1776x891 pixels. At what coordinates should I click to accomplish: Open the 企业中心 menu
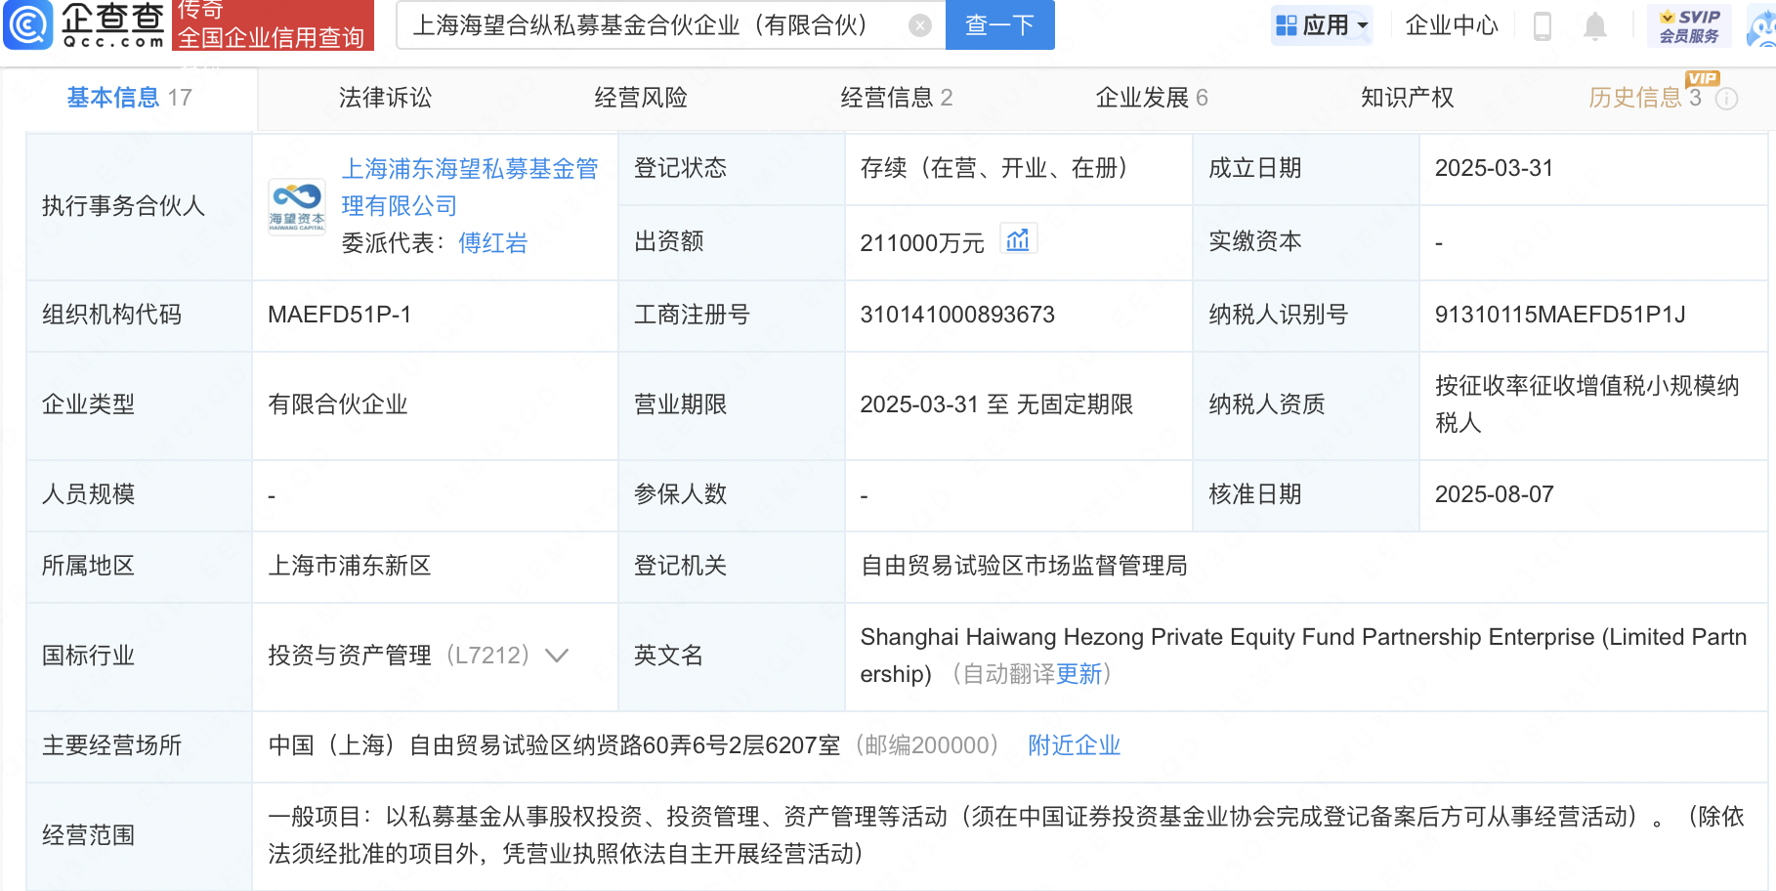click(x=1451, y=25)
